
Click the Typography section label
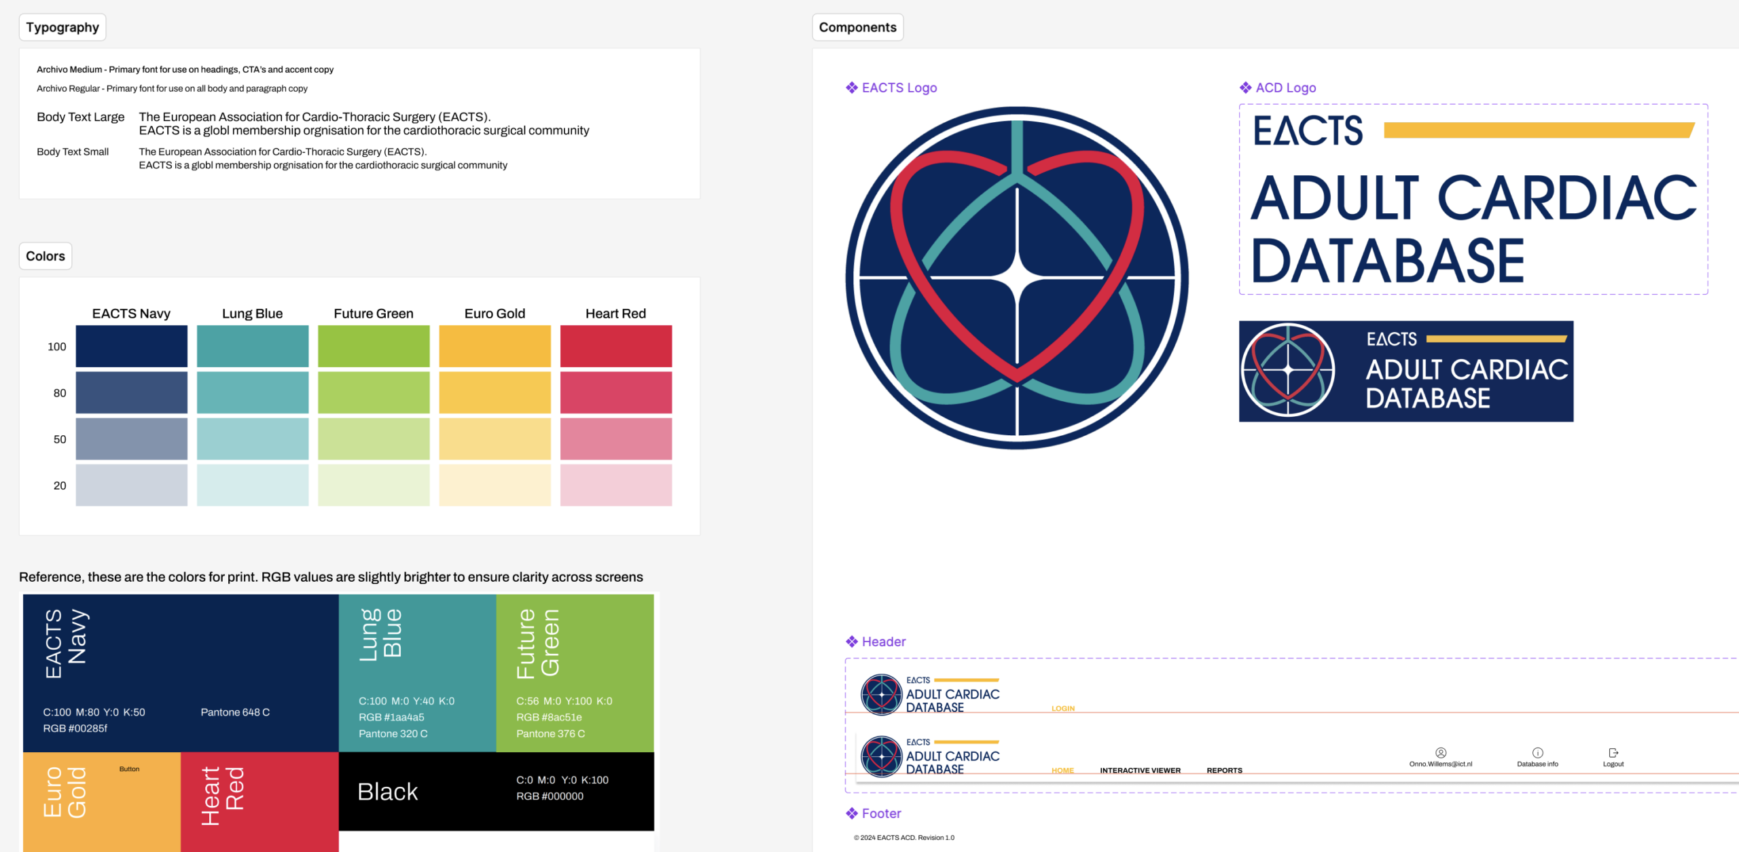click(62, 26)
